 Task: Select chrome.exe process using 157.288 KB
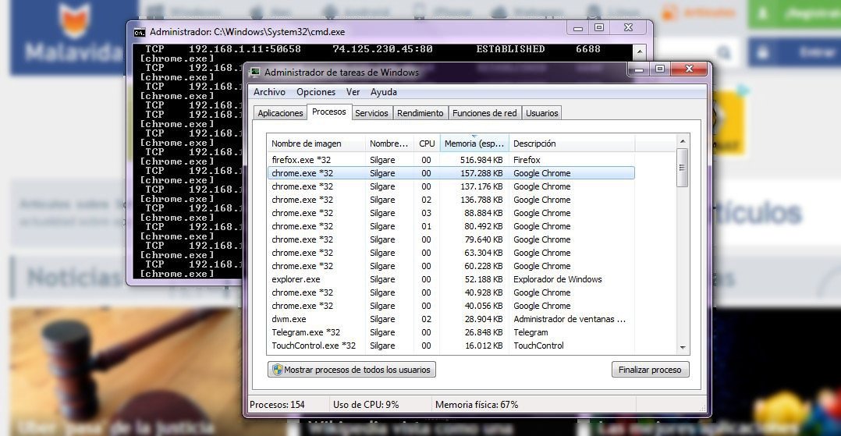click(451, 173)
